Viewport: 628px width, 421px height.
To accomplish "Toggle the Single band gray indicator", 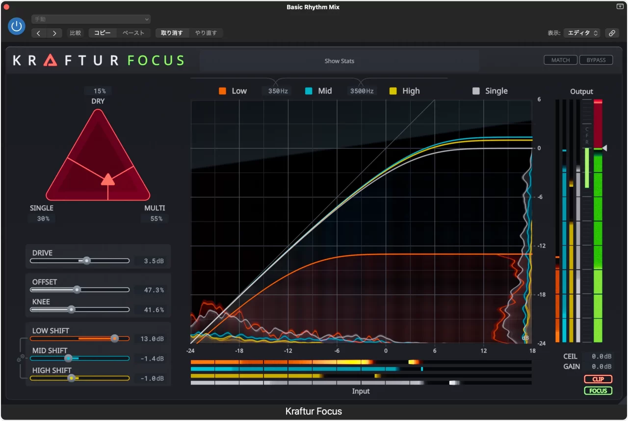I will point(476,91).
